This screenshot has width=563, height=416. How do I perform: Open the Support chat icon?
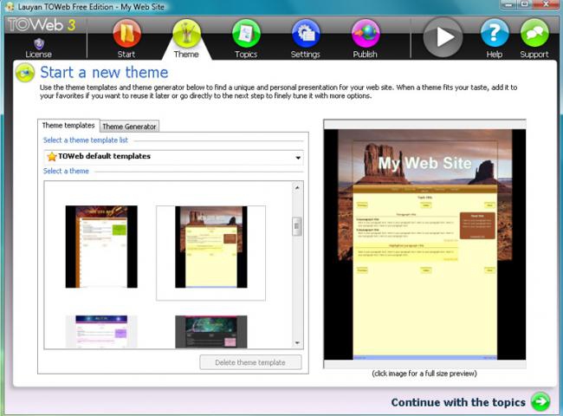534,34
